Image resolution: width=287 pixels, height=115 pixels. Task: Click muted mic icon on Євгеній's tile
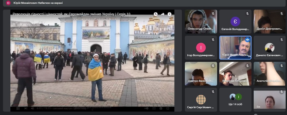[x=247, y=14]
